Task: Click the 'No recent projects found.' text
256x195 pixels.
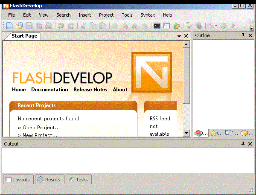Action: (x=49, y=119)
